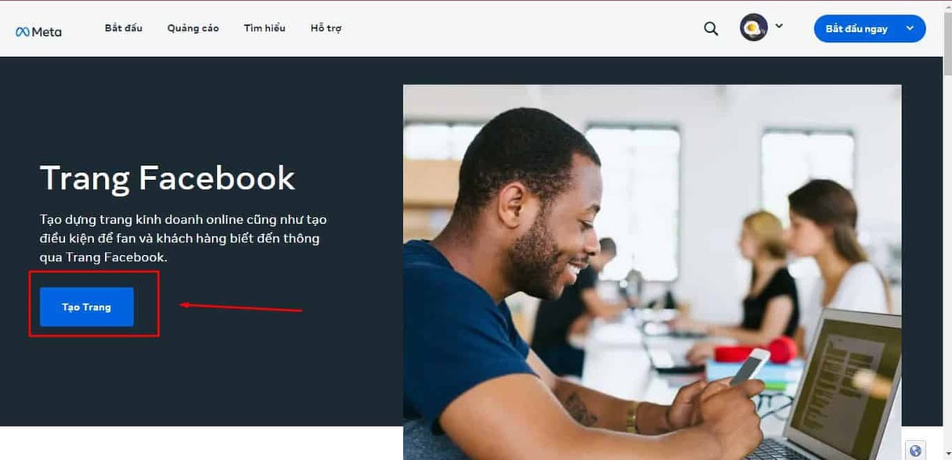Open the Quảng cáo menu
Image resolution: width=952 pixels, height=460 pixels.
[x=193, y=28]
